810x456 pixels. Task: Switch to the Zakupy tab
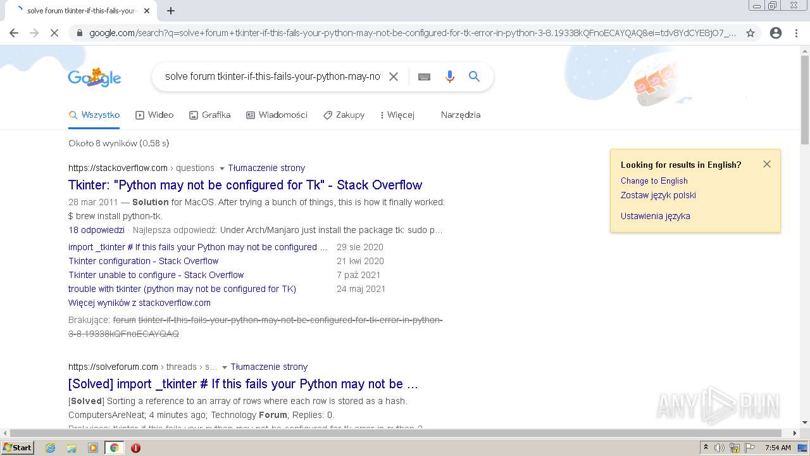[344, 115]
